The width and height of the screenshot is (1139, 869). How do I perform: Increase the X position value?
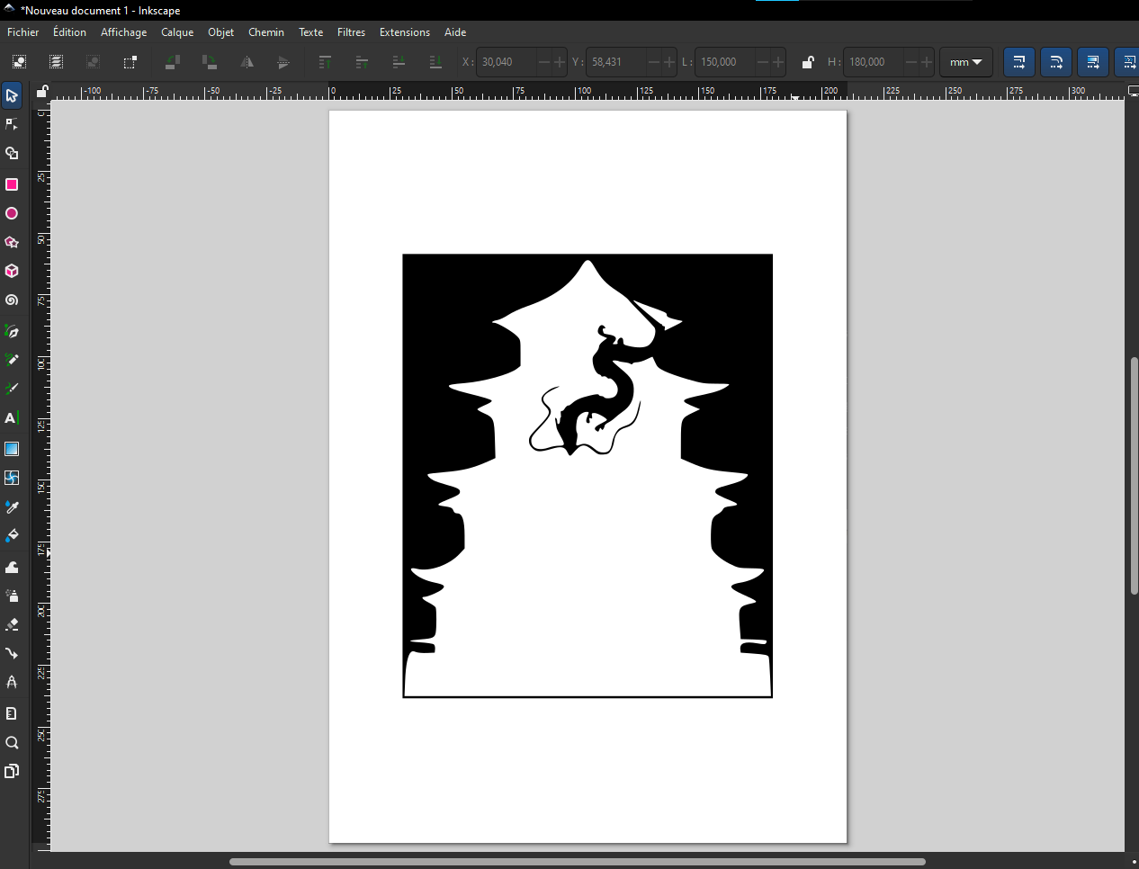pyautogui.click(x=560, y=62)
